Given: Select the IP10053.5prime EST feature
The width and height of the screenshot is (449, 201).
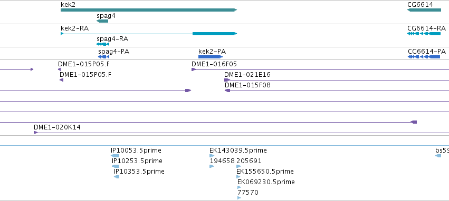Looking at the screenshot, I should 115,156.
